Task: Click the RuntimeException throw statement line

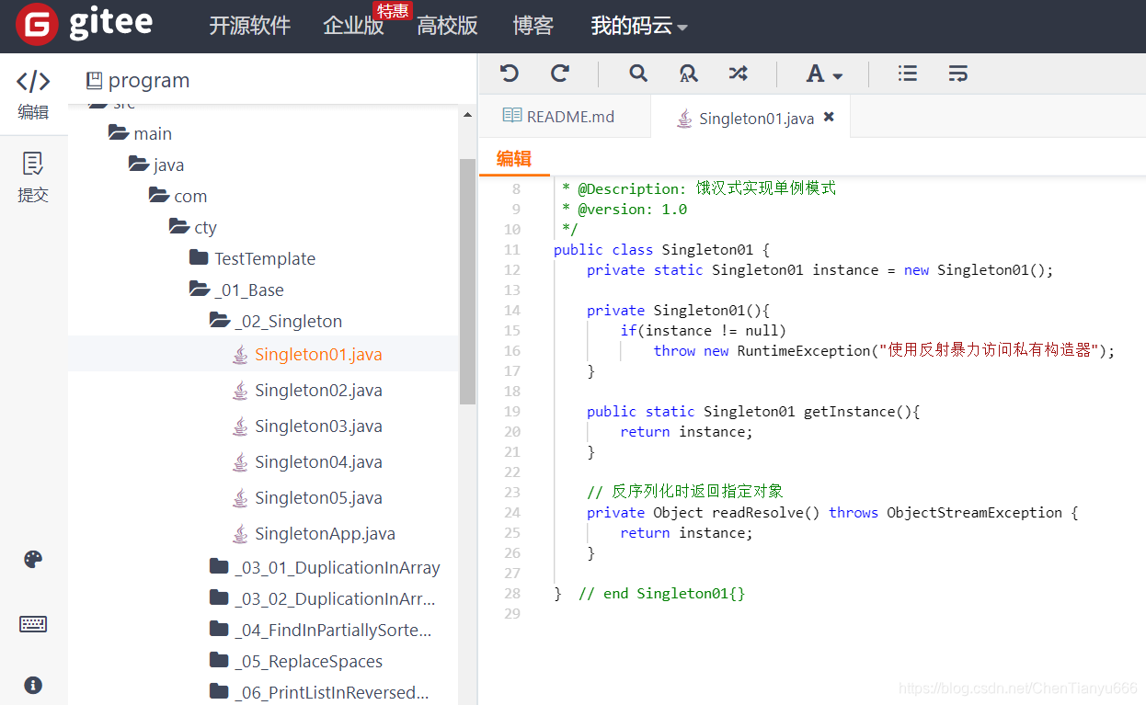Action: point(884,351)
